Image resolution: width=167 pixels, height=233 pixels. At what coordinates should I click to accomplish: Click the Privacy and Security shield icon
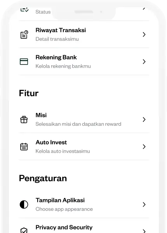click(24, 230)
